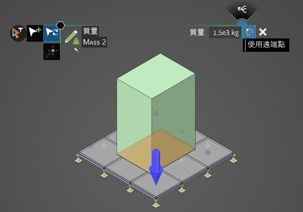
Task: Click the green mass weight icon
Action: [x=76, y=42]
